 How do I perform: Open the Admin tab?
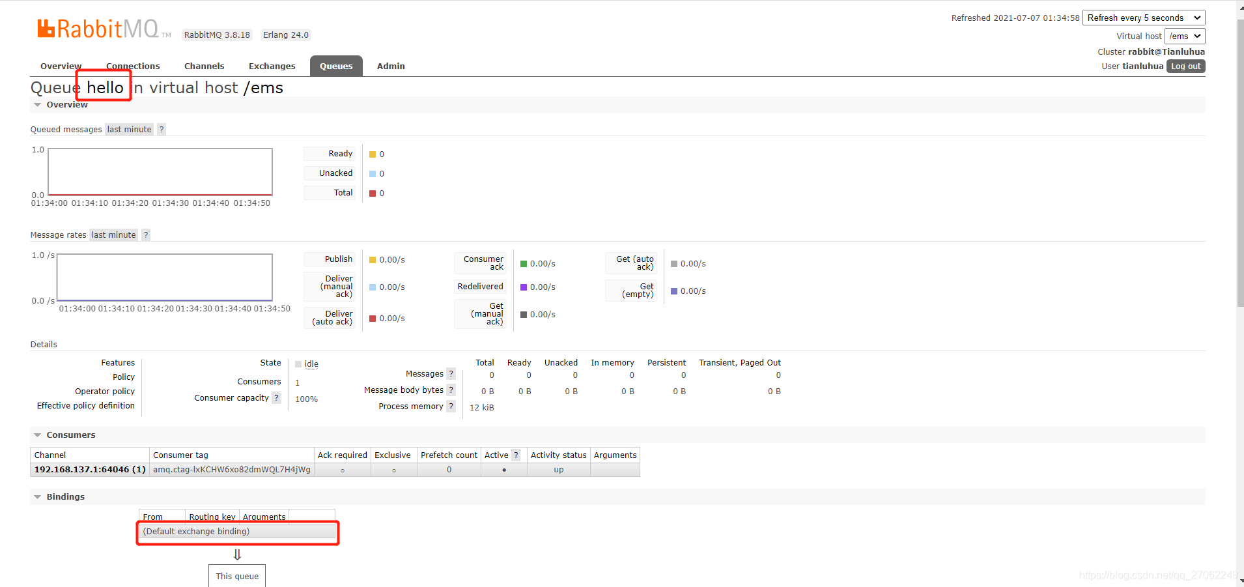390,65
